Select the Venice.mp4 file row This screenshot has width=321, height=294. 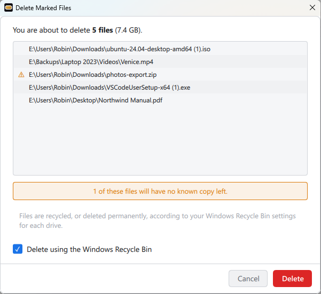[x=160, y=62]
